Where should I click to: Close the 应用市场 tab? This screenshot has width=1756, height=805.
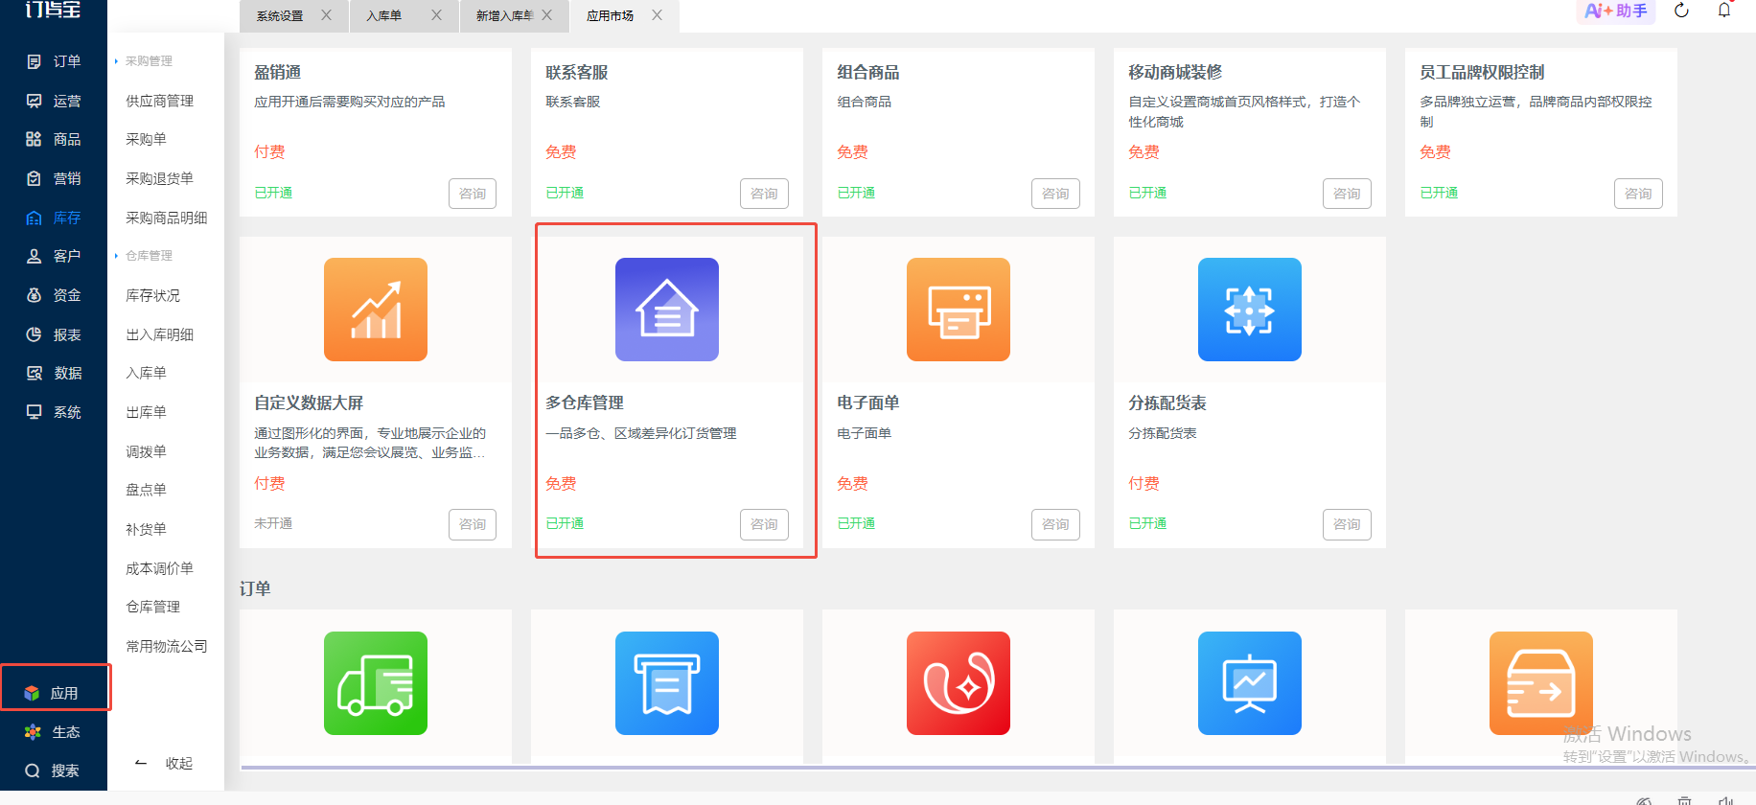click(x=658, y=15)
